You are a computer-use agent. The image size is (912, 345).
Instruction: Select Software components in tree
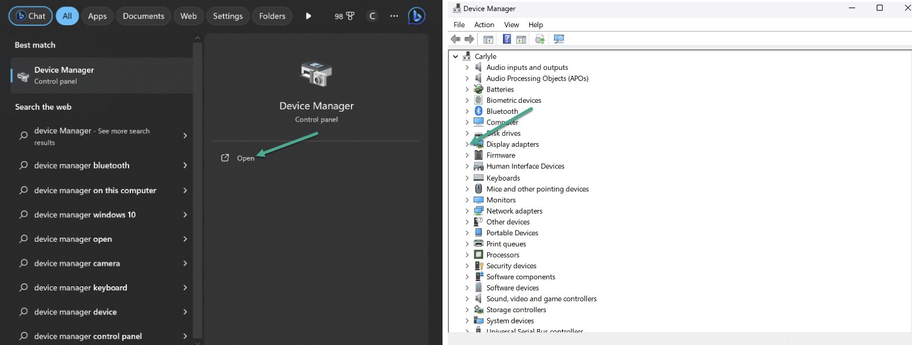pos(521,277)
